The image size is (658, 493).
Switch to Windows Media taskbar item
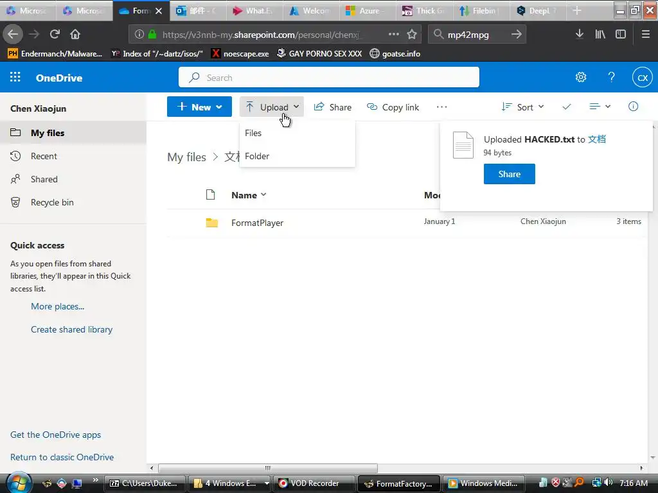(483, 483)
